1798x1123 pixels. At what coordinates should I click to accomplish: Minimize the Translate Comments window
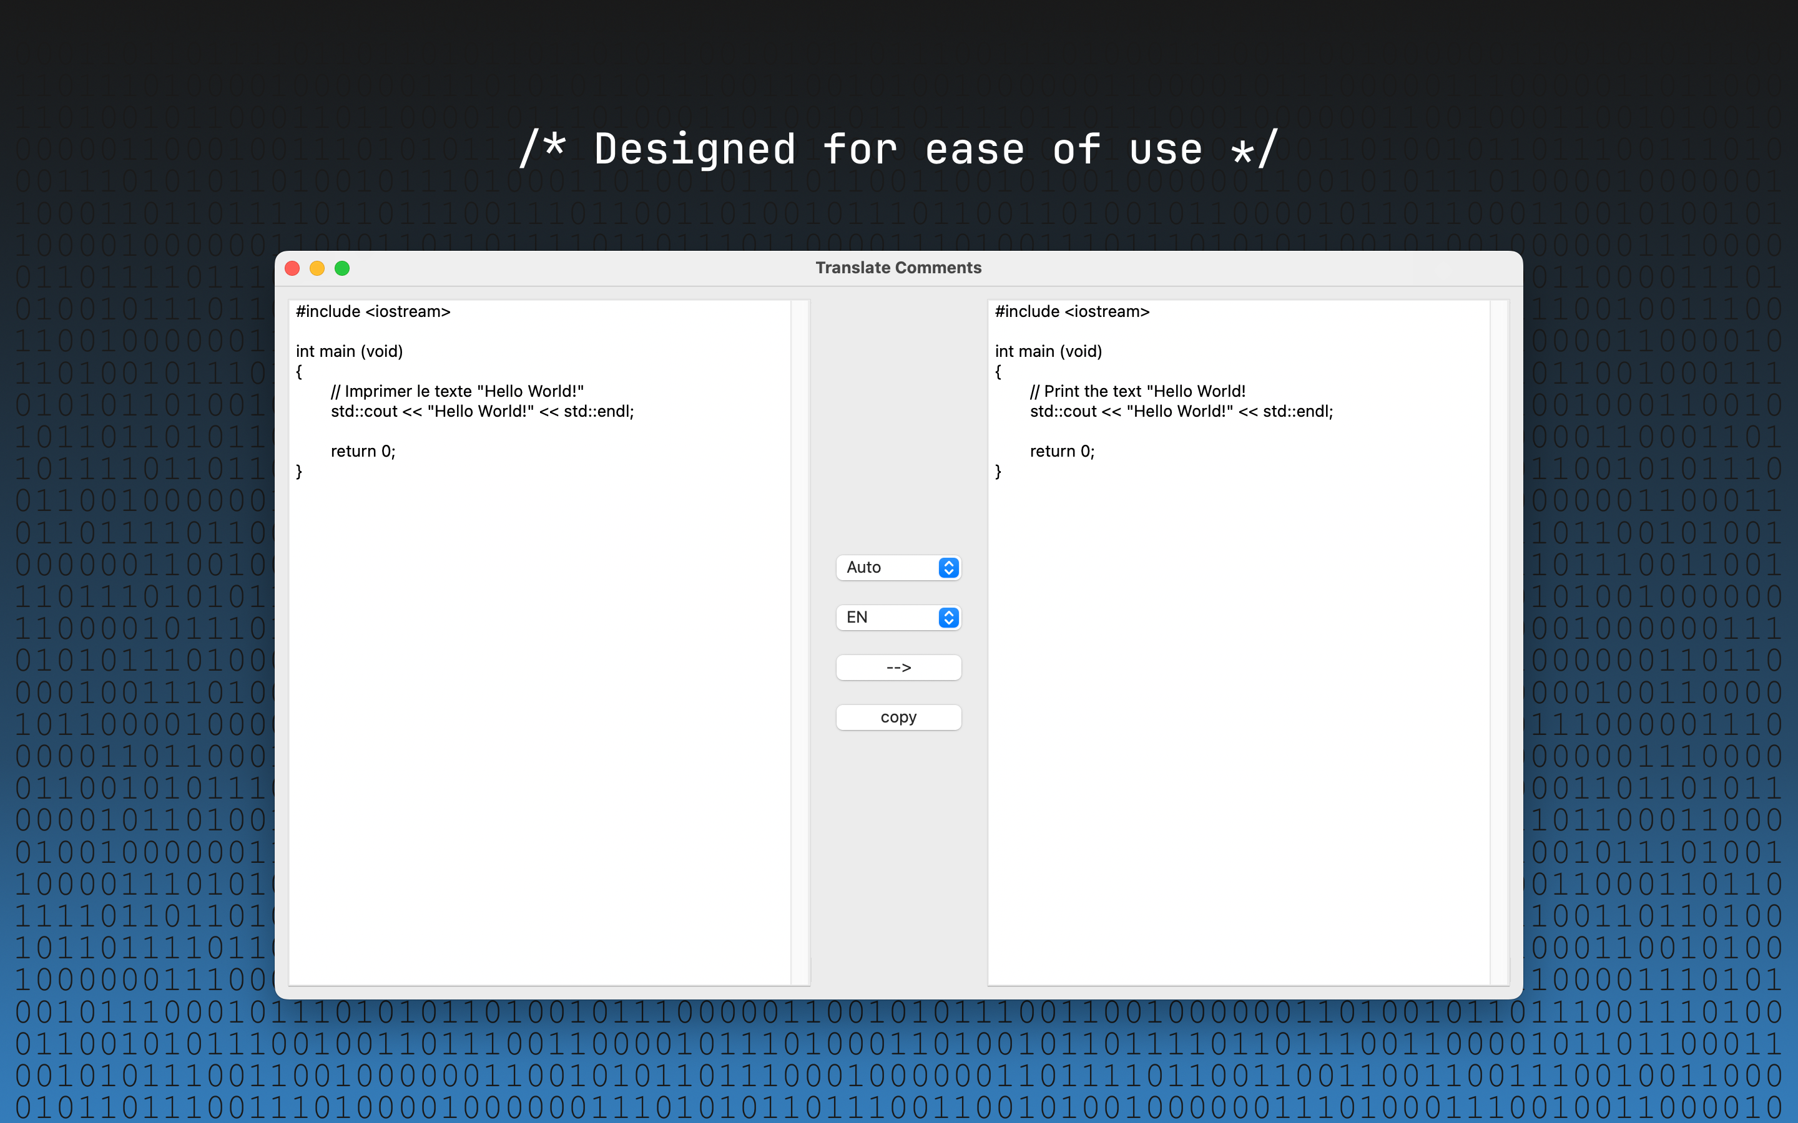(317, 268)
